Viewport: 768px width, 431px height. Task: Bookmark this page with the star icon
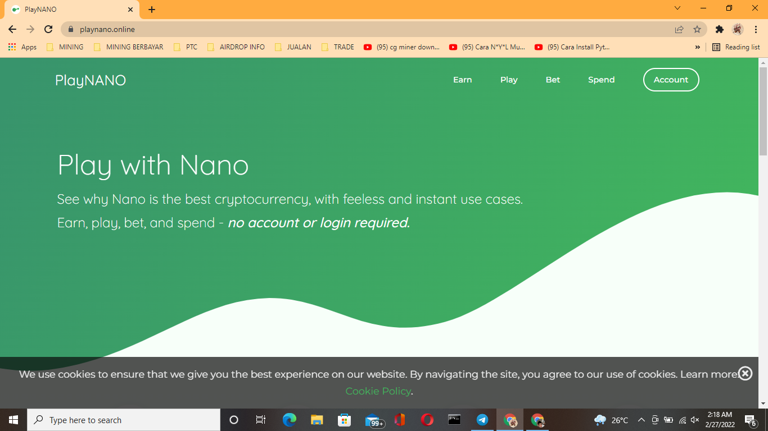(697, 29)
